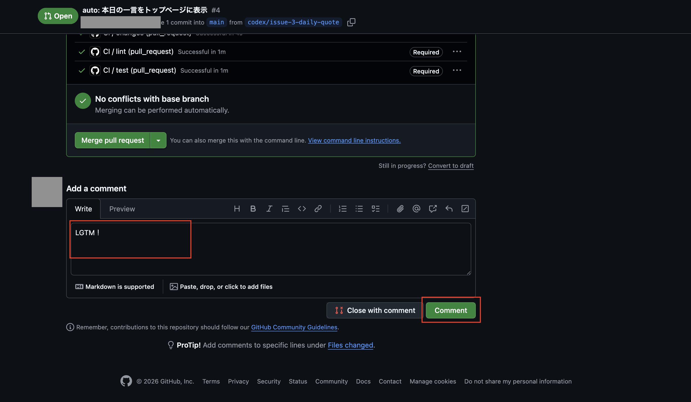
Task: Add a task list icon
Action: pyautogui.click(x=375, y=209)
